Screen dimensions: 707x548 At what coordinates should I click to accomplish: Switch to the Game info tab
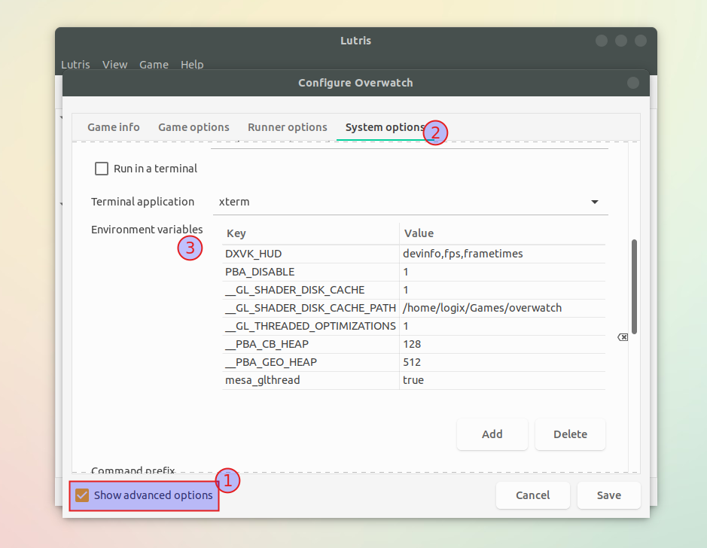[113, 127]
